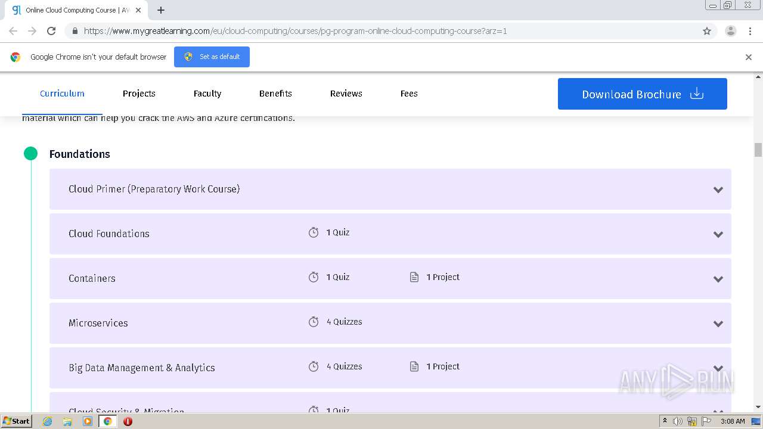This screenshot has width=763, height=429.
Task: Click '1 Quiz' in Cloud Foundations row
Action: tap(338, 232)
